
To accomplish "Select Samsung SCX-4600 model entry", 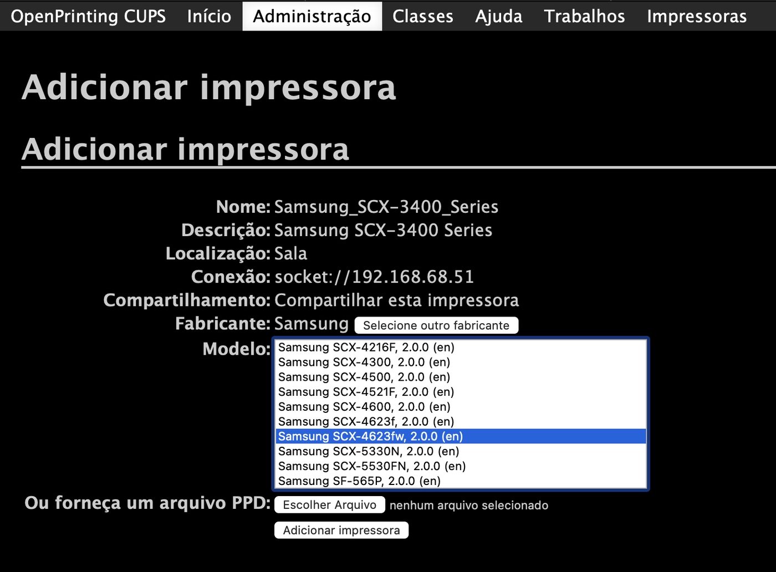I will point(364,407).
